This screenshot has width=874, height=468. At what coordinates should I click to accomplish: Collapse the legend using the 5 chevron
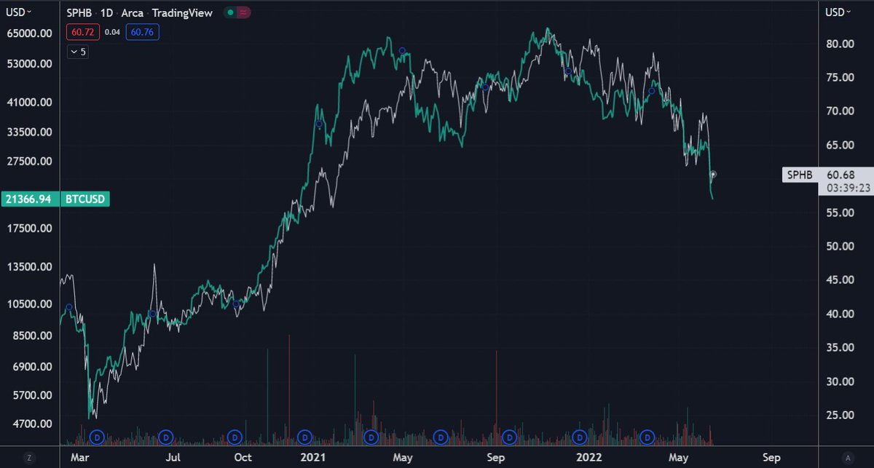tap(77, 51)
